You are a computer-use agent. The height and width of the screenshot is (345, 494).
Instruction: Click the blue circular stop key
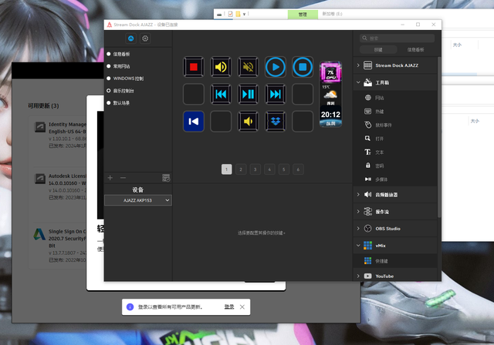(303, 67)
